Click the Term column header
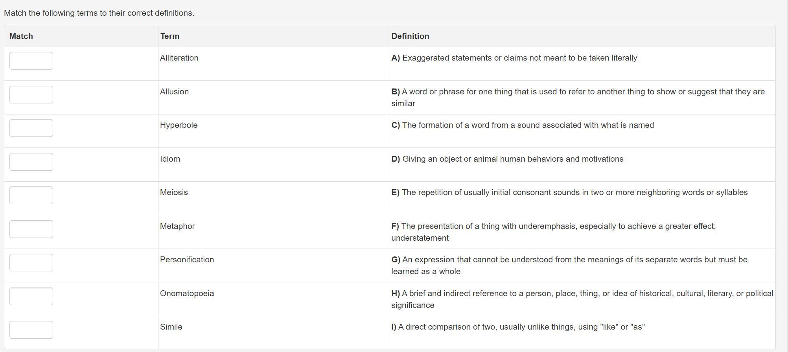This screenshot has width=788, height=352. pos(170,36)
